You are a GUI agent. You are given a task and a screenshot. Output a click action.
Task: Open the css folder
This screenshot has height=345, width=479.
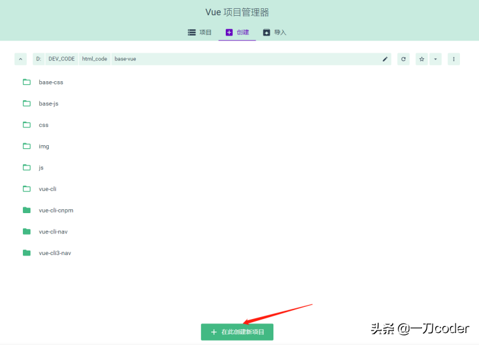click(x=43, y=125)
